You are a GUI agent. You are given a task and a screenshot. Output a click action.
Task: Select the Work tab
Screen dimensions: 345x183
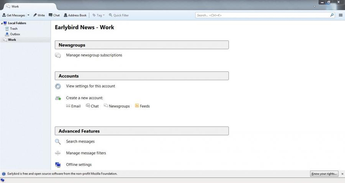coord(30,6)
